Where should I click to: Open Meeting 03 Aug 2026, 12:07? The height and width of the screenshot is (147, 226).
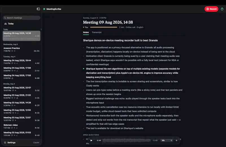point(21,119)
